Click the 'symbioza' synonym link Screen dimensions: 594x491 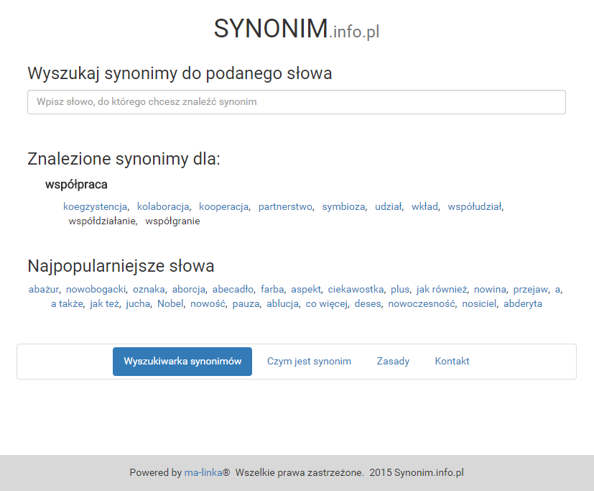[x=343, y=207]
